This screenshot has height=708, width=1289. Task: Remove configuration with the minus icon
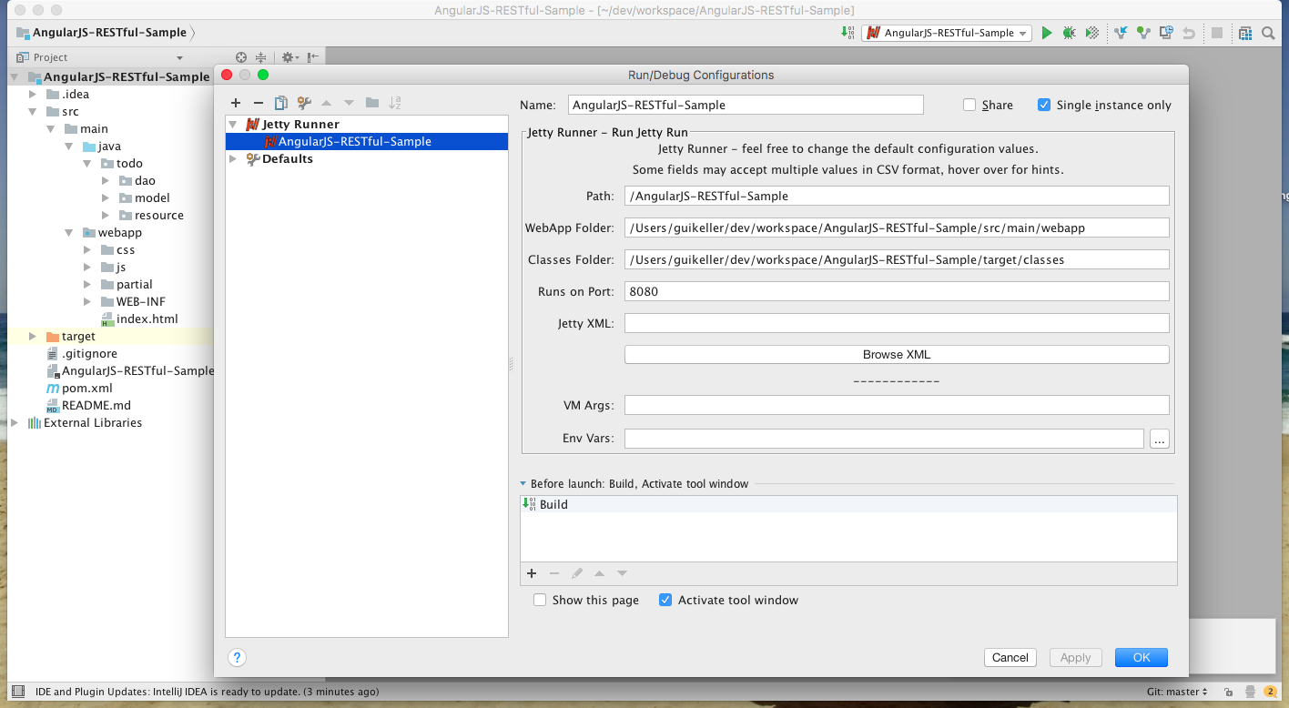click(259, 103)
